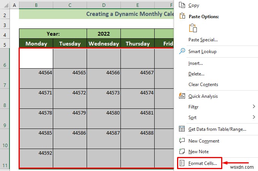Click the New Comment icon
The height and width of the screenshot is (171, 258).
click(182, 141)
